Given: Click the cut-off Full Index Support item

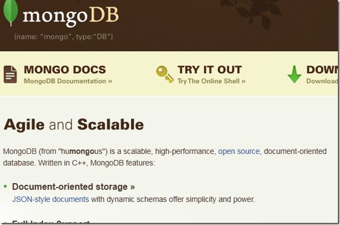Looking at the screenshot, I should (51, 221).
